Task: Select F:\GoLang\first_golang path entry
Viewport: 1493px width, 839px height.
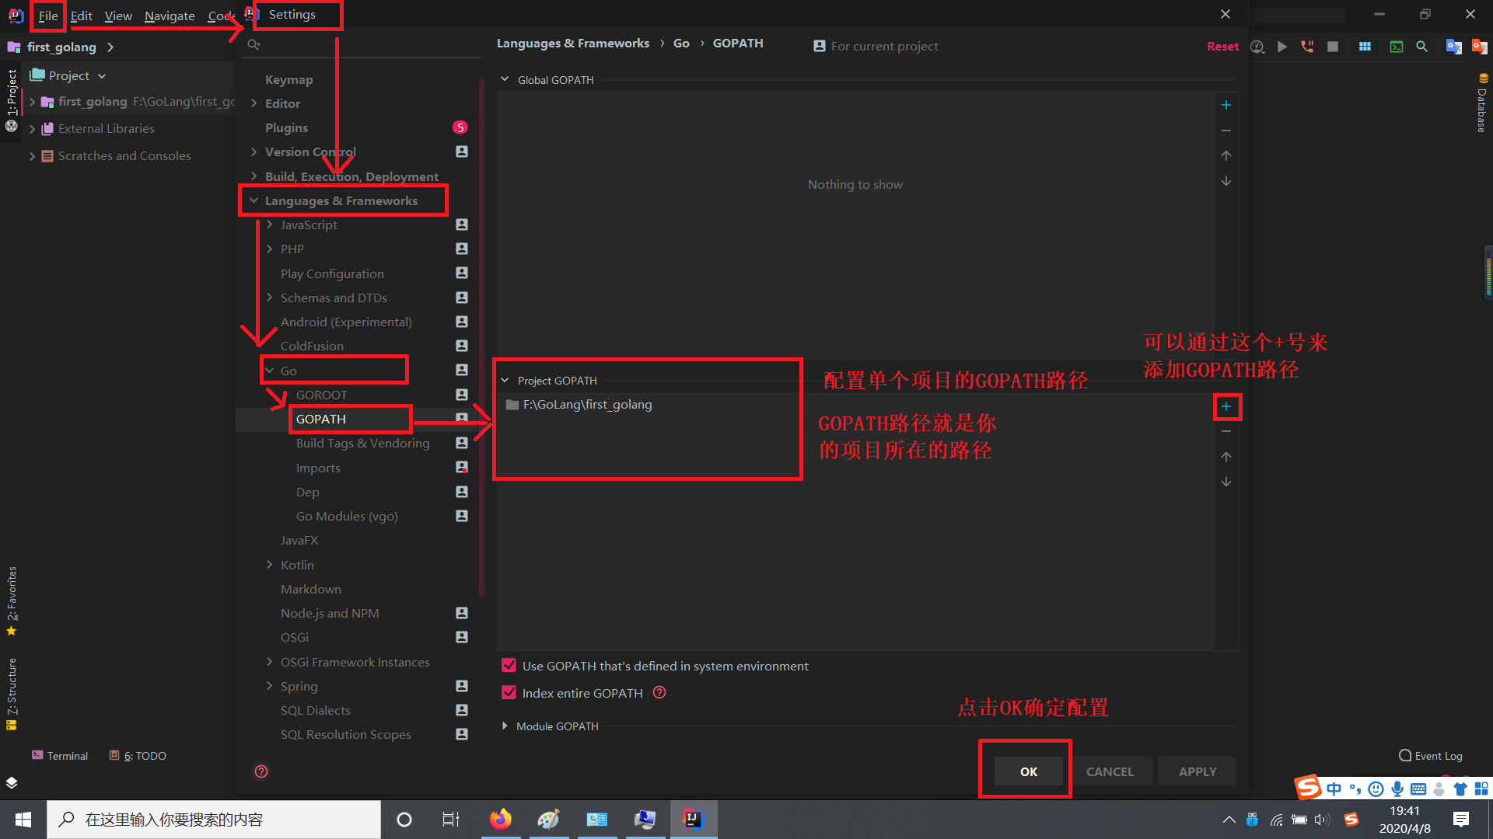Action: pyautogui.click(x=587, y=405)
